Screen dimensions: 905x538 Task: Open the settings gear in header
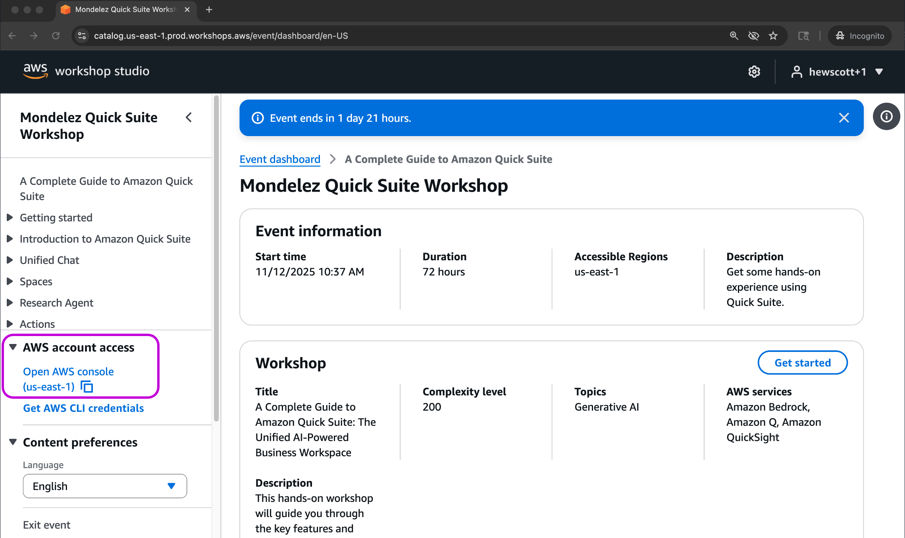coord(754,72)
